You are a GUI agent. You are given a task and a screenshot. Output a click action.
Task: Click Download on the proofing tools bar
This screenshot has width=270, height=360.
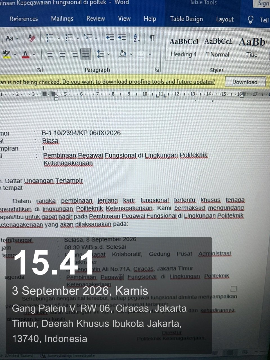(x=245, y=82)
